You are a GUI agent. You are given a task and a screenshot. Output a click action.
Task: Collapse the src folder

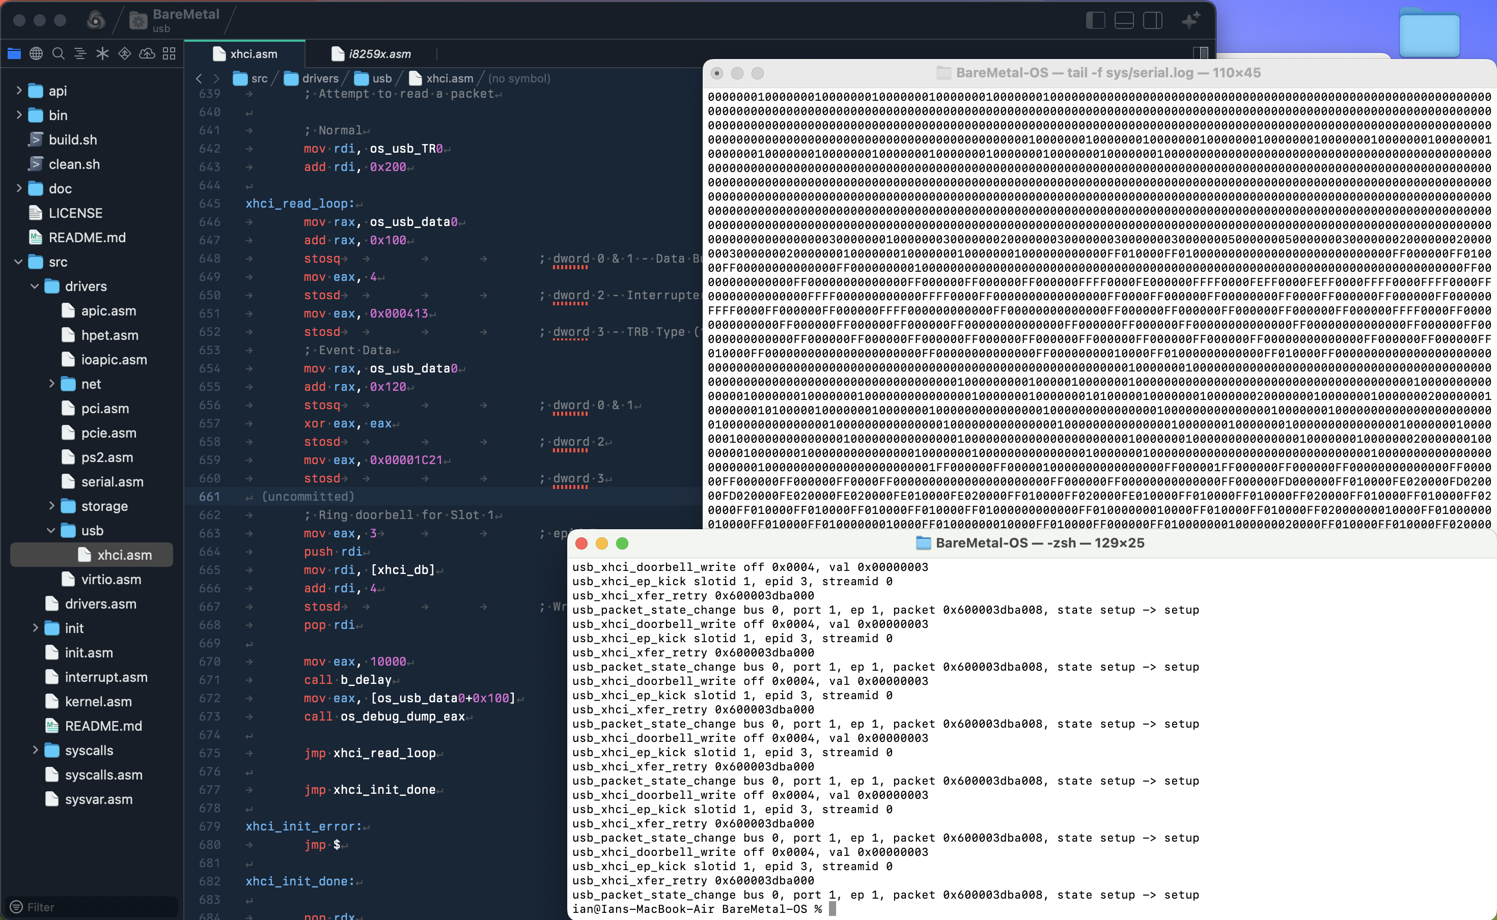(x=18, y=262)
